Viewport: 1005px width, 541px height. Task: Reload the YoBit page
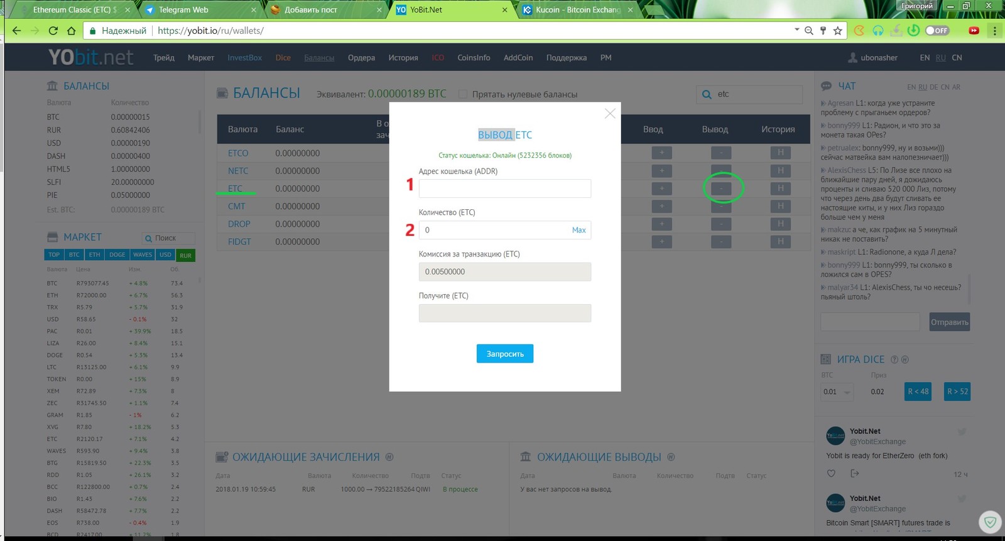53,30
